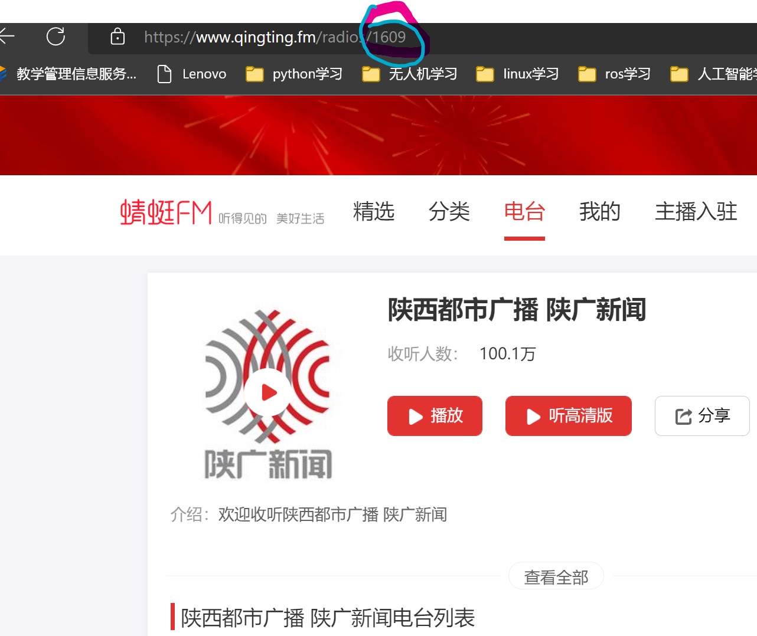Click the station title 陕西都市广播 陕广新闻
Screen dimensions: 757x636
point(517,310)
